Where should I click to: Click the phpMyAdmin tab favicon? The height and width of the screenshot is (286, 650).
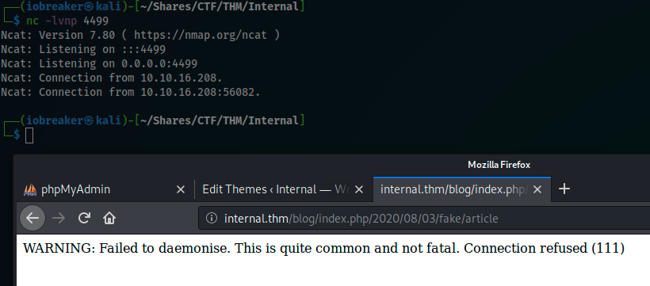click(x=30, y=189)
